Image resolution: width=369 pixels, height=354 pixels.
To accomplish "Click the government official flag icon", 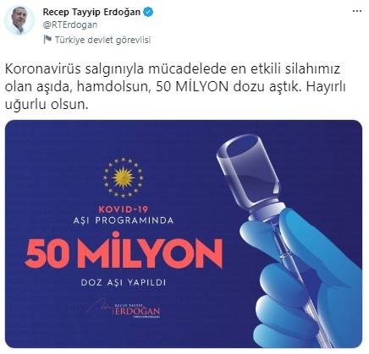I will point(47,40).
